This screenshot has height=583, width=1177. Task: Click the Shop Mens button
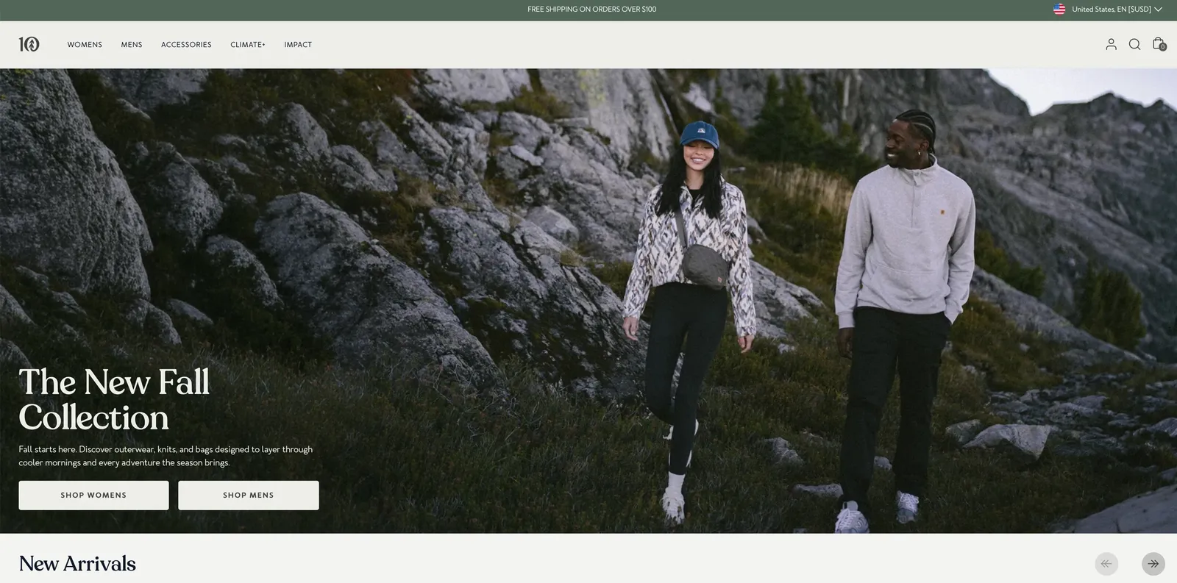point(249,496)
